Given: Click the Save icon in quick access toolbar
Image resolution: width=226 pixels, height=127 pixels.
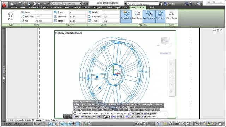Looking at the screenshot, I should click(20, 4).
